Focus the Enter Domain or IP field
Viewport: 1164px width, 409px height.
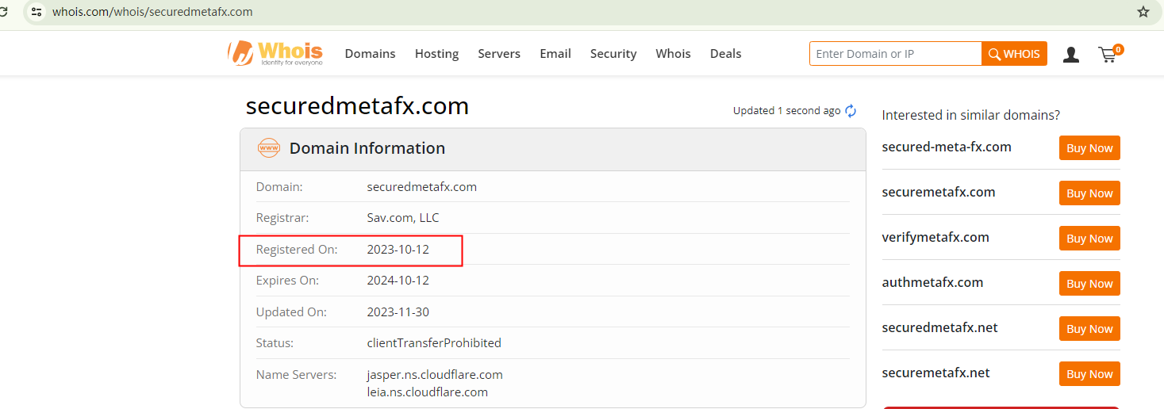tap(896, 54)
